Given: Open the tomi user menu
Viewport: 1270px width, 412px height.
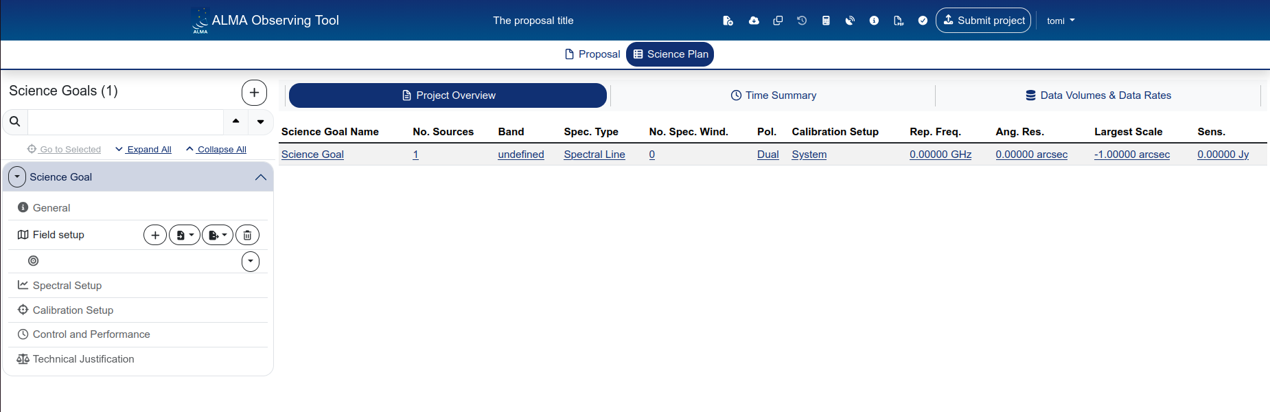Looking at the screenshot, I should [x=1061, y=21].
